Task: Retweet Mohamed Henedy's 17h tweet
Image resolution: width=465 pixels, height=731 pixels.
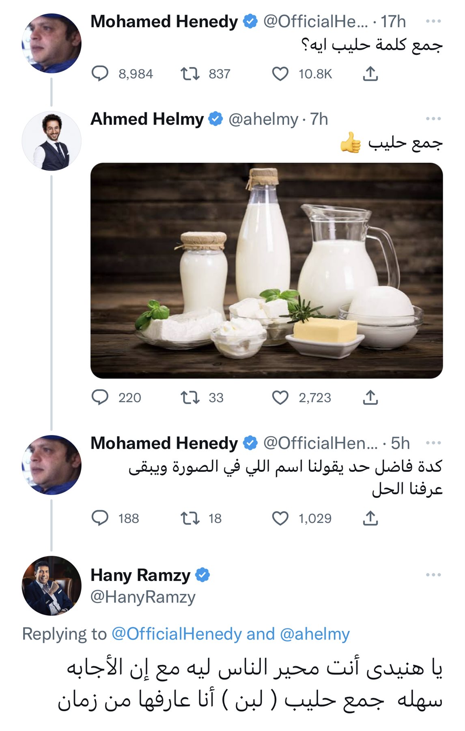Action: tap(190, 74)
